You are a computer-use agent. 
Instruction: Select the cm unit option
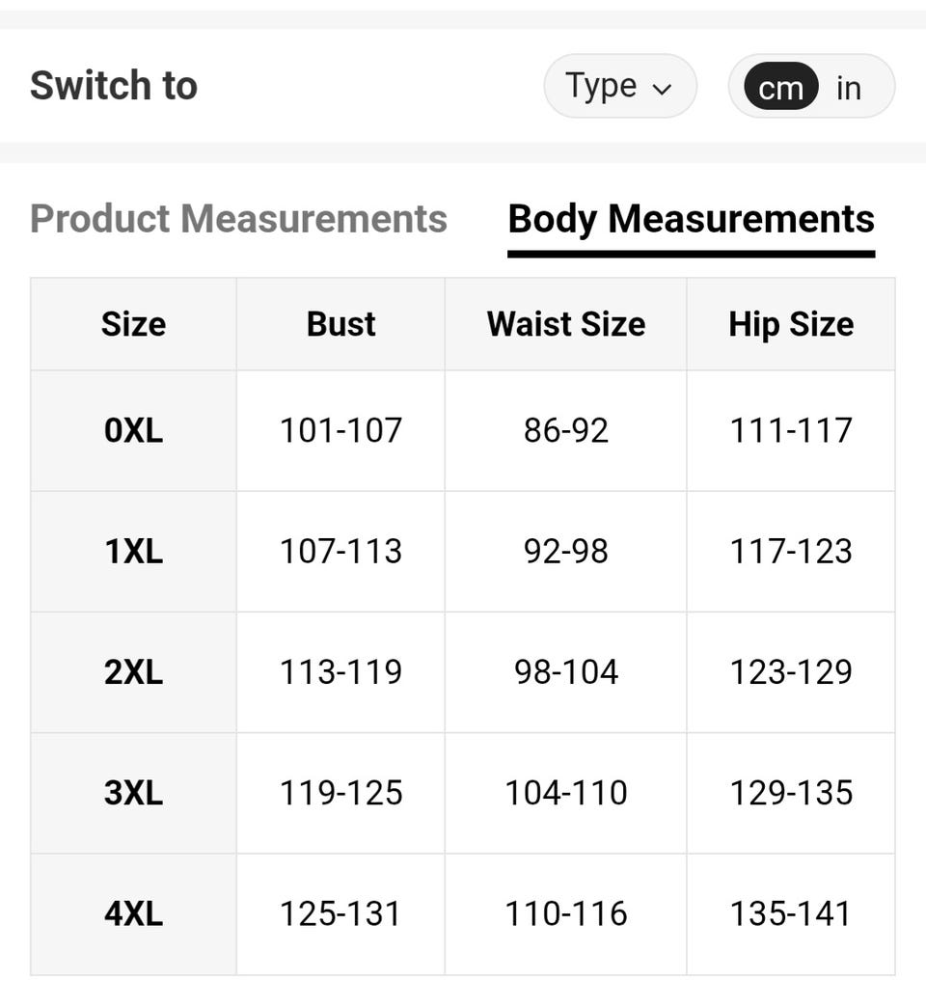[780, 88]
